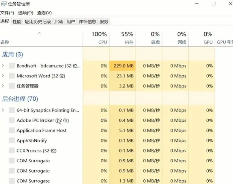Expand the 64-bit Synaptics Pointing entry
The height and width of the screenshot is (184, 233).
coord(3,110)
